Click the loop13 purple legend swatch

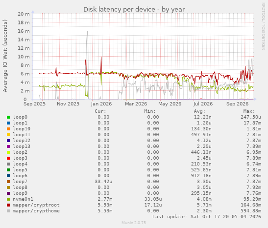8,146
